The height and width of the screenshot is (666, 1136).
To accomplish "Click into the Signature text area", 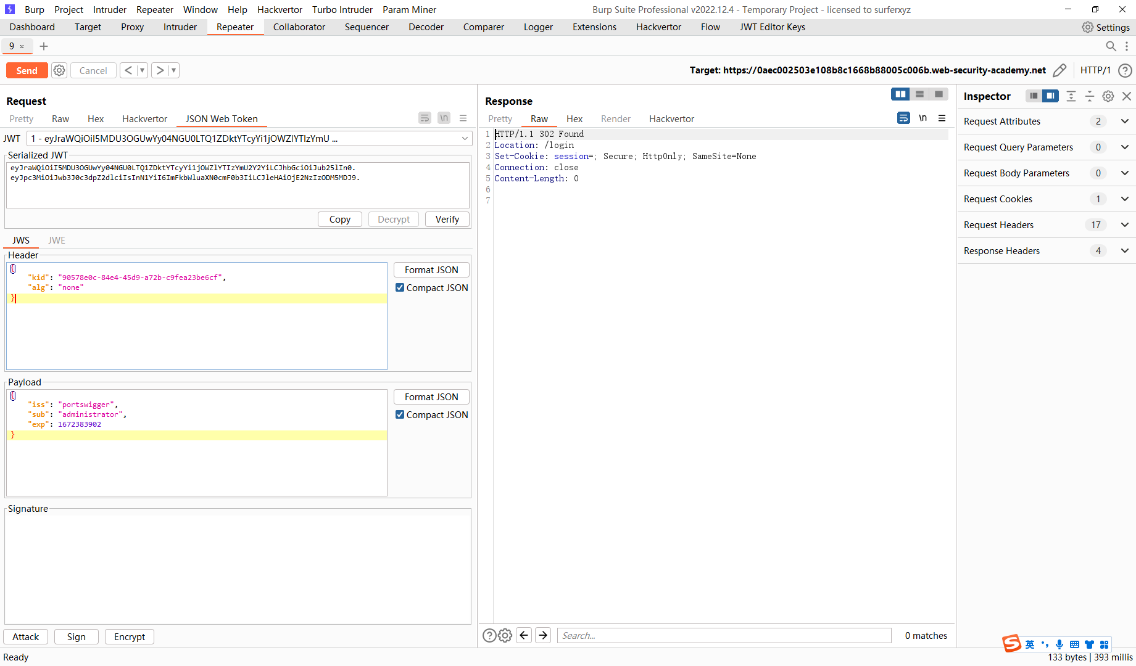I will coord(238,569).
